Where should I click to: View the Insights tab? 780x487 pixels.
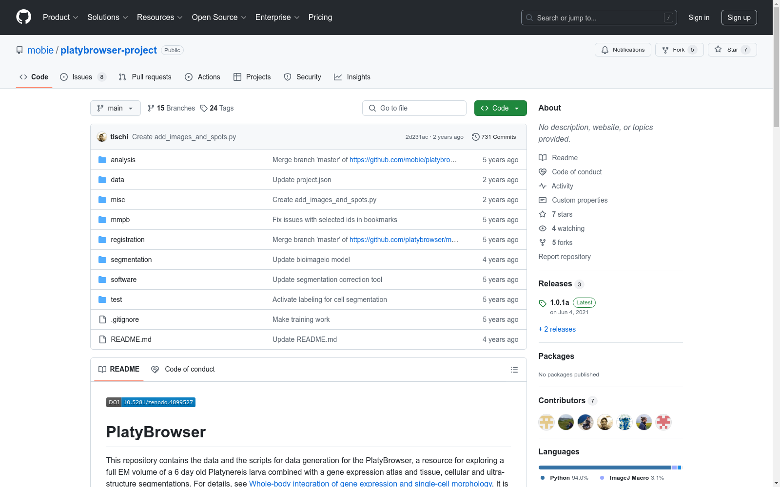(x=352, y=77)
